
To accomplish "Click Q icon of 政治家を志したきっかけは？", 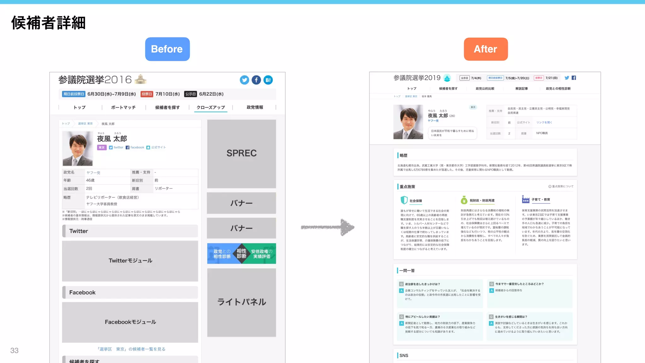I will point(401,284).
